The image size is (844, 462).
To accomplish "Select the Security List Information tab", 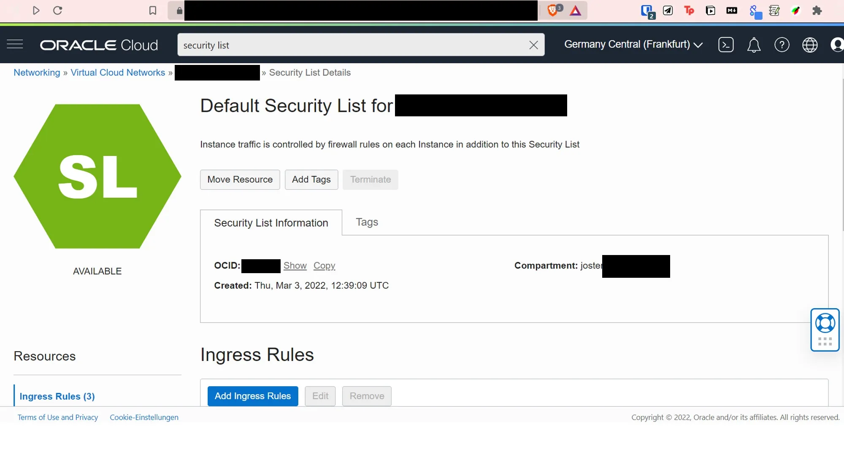I will pos(271,223).
